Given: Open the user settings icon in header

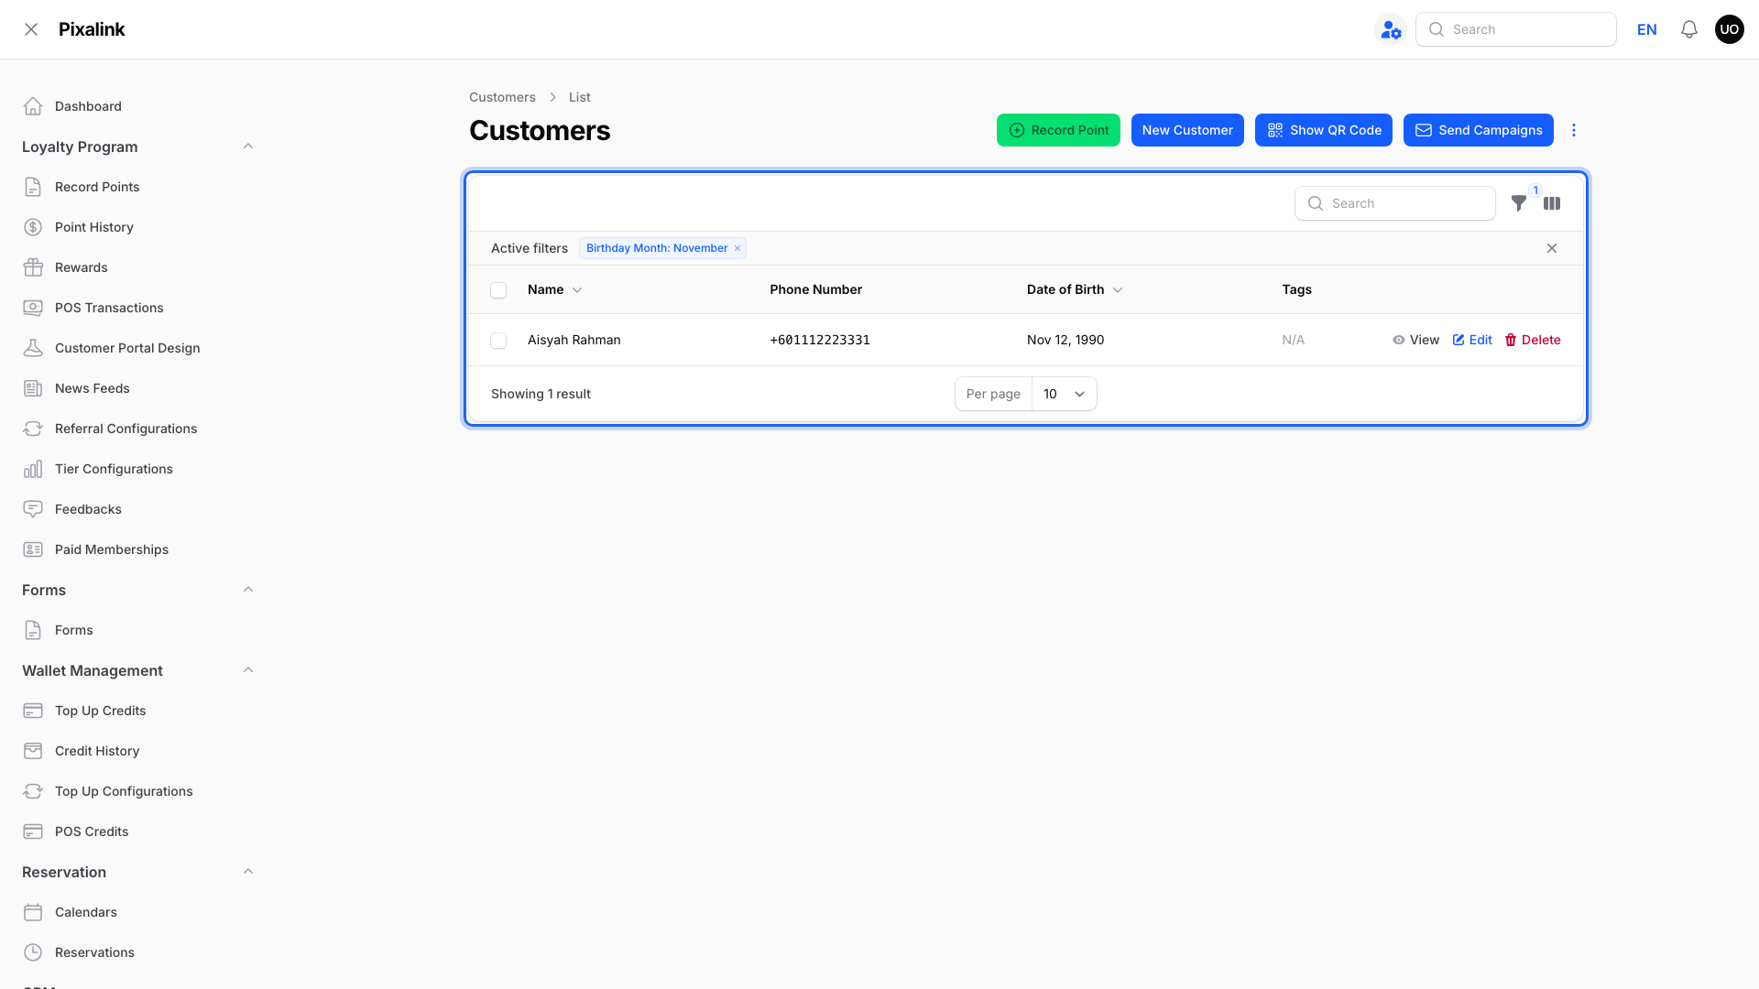Looking at the screenshot, I should pos(1391,29).
